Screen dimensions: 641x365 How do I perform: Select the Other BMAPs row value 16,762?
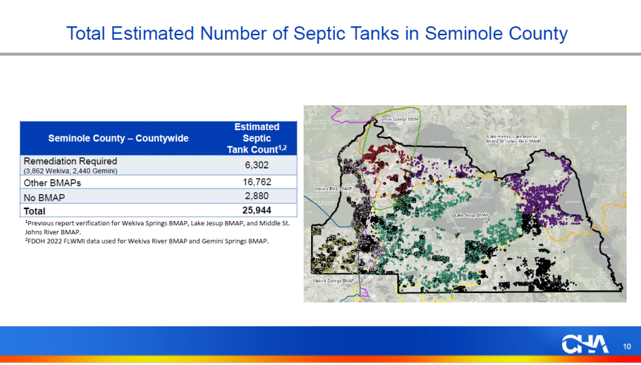(257, 182)
